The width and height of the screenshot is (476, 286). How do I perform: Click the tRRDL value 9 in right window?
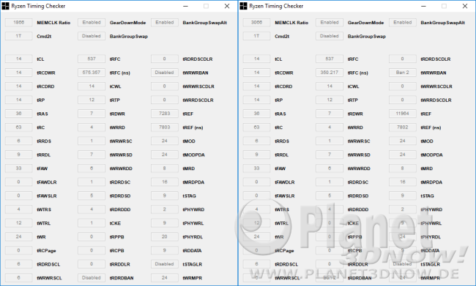pyautogui.click(x=256, y=155)
